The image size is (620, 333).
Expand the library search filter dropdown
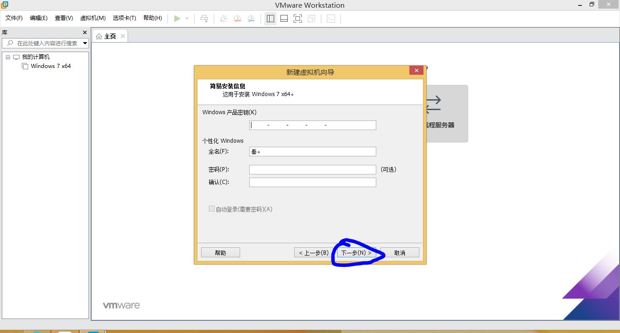[x=85, y=43]
